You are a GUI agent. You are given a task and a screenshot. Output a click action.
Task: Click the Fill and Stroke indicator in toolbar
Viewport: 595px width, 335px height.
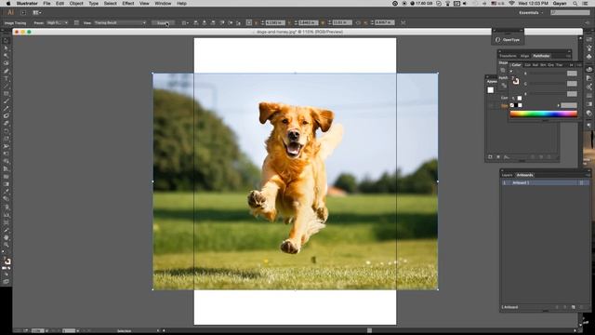[7, 261]
